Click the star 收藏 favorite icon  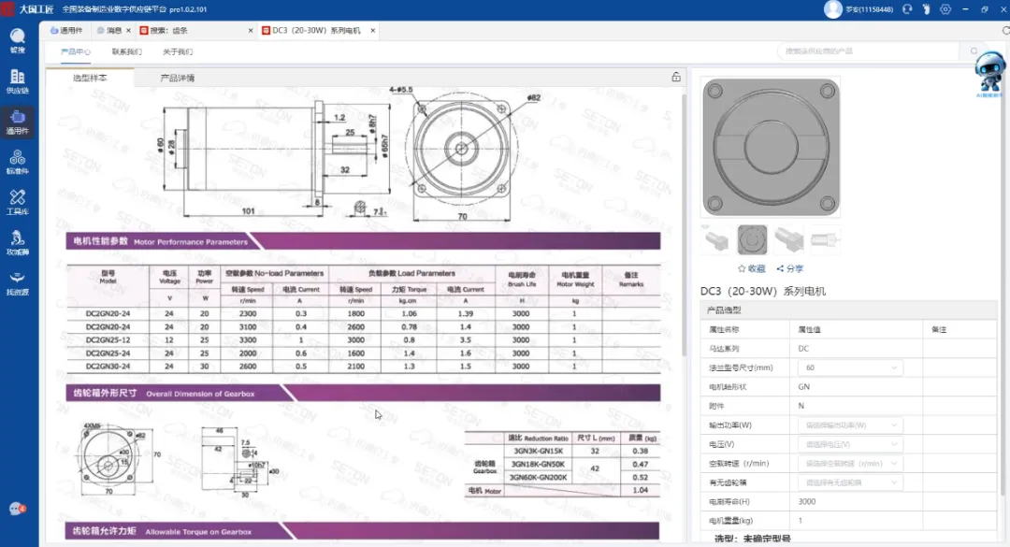[x=751, y=268]
